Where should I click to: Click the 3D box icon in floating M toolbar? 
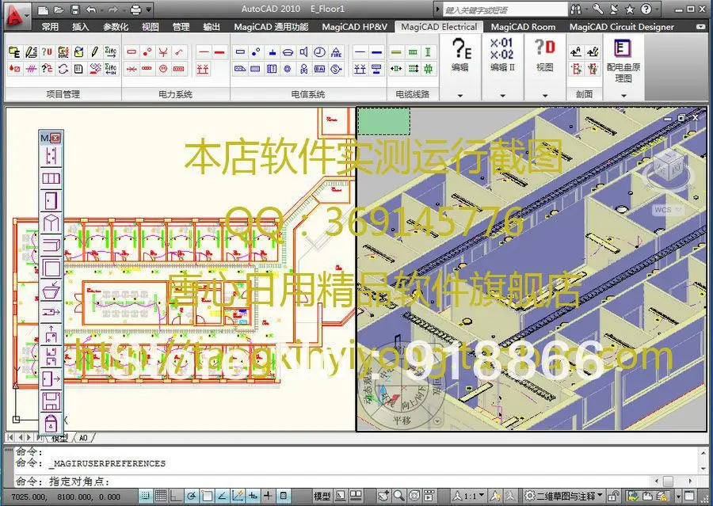click(x=51, y=223)
